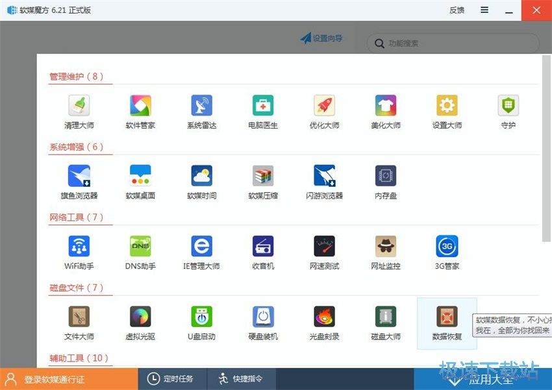This screenshot has width=552, height=390.
Task: Launch 优化大师 optimizer rocket icon
Action: [x=324, y=112]
